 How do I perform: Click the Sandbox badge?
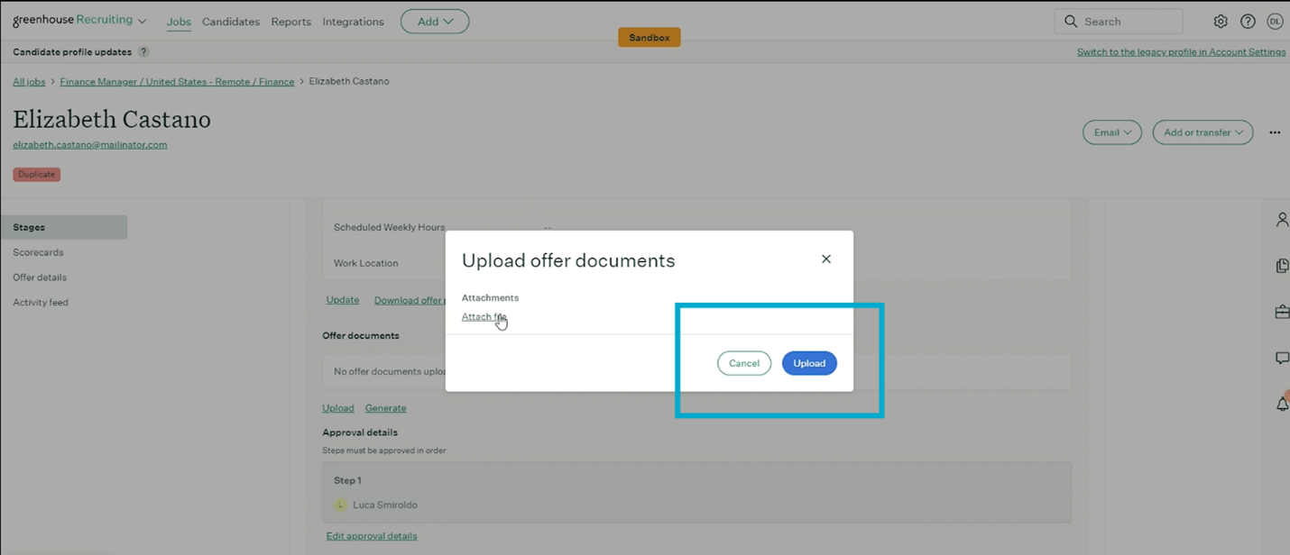[650, 38]
